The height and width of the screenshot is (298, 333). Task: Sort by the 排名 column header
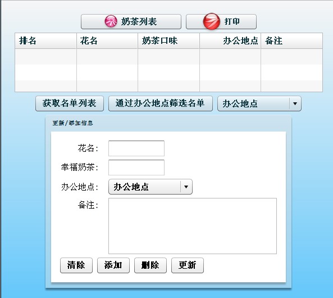click(x=45, y=40)
